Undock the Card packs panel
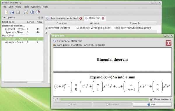175x111 pixels. [39, 17]
